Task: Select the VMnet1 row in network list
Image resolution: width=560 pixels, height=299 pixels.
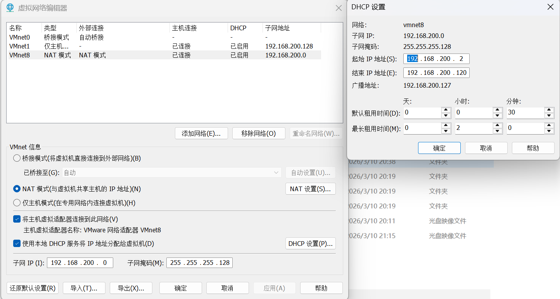Action: (19, 46)
